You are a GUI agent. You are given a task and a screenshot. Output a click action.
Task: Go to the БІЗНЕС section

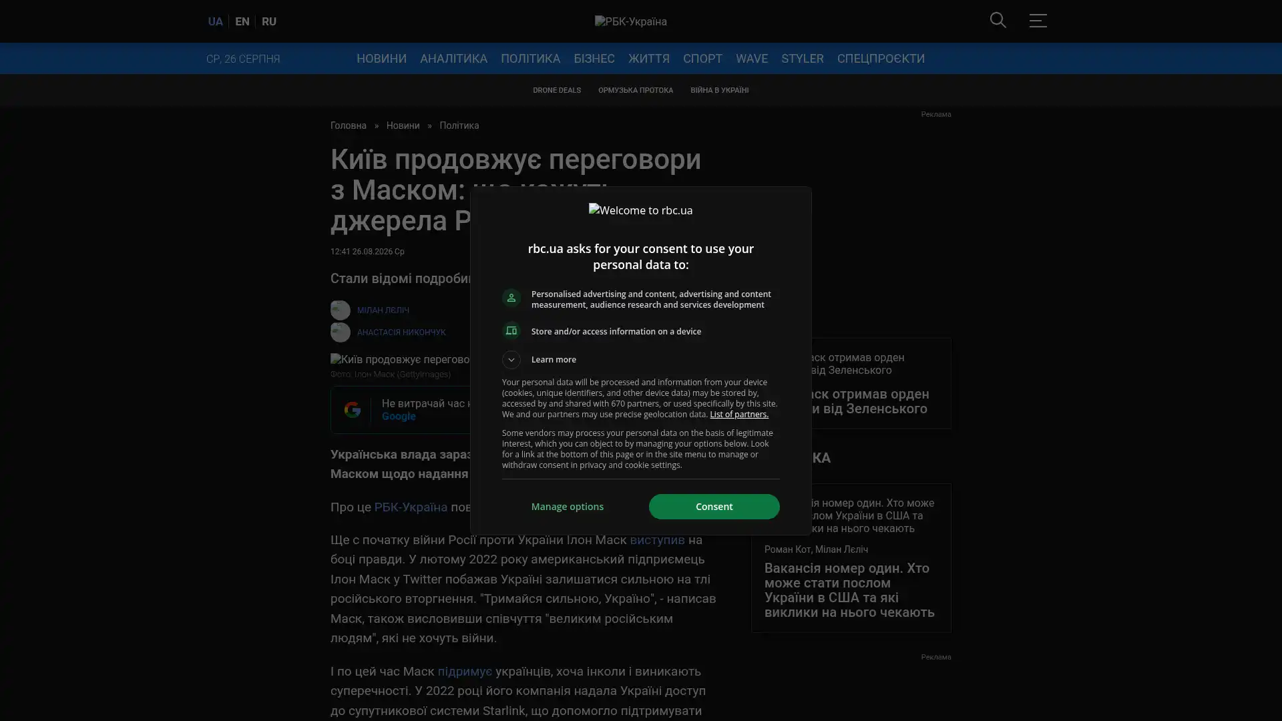point(594,59)
